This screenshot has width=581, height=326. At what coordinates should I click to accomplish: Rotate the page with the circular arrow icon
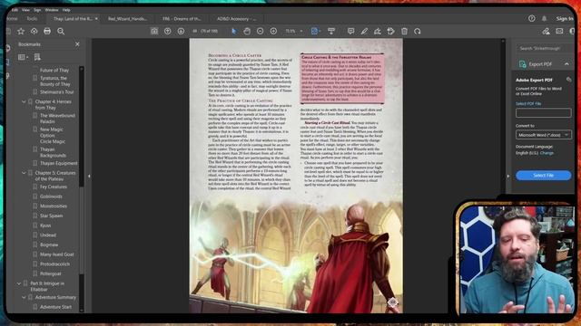418,32
